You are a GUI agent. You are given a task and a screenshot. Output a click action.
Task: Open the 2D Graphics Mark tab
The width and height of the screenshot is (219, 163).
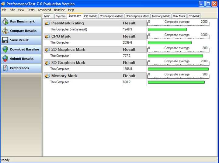pos(111,16)
